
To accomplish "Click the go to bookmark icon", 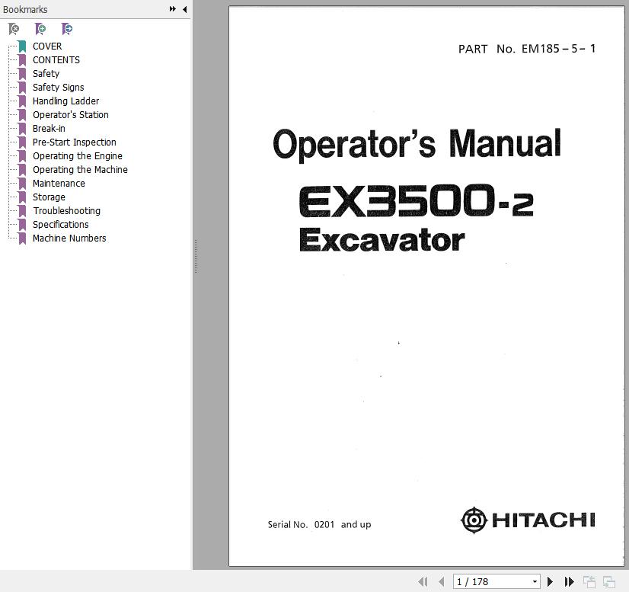I will coord(67,28).
